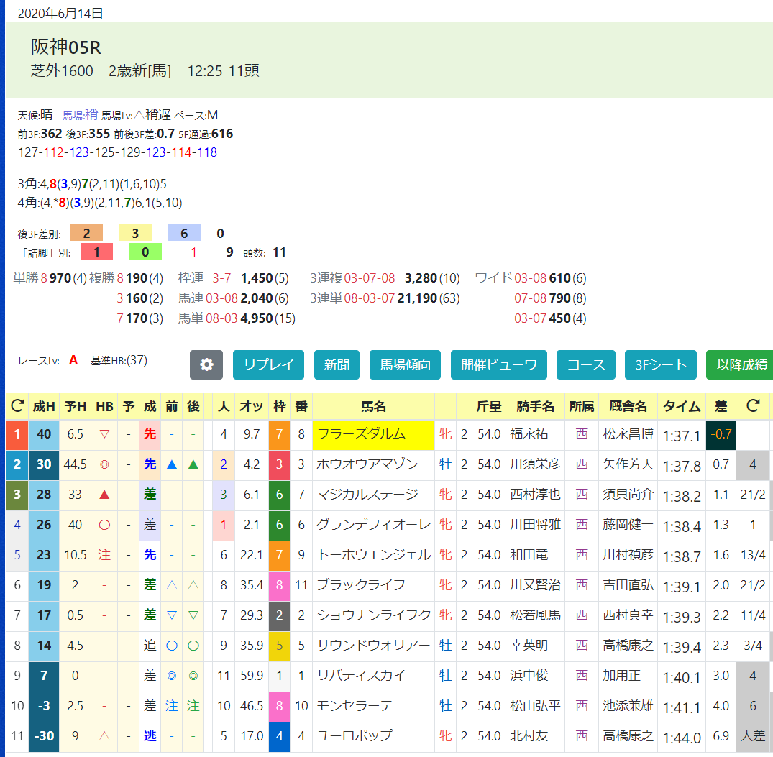Select horse サウンドウォリアー
This screenshot has width=773, height=757.
pyautogui.click(x=373, y=645)
